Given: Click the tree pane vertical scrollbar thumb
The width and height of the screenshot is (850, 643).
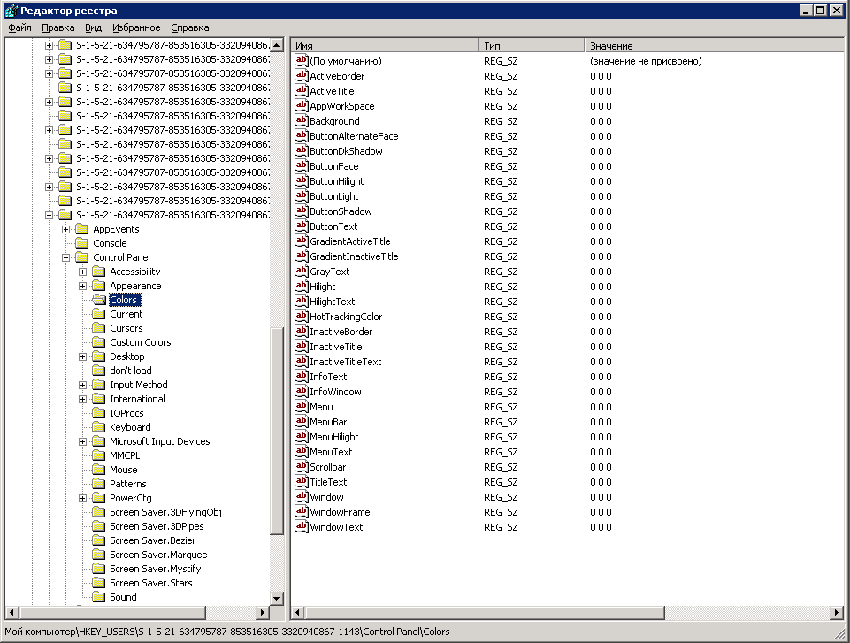Looking at the screenshot, I should pos(277,431).
